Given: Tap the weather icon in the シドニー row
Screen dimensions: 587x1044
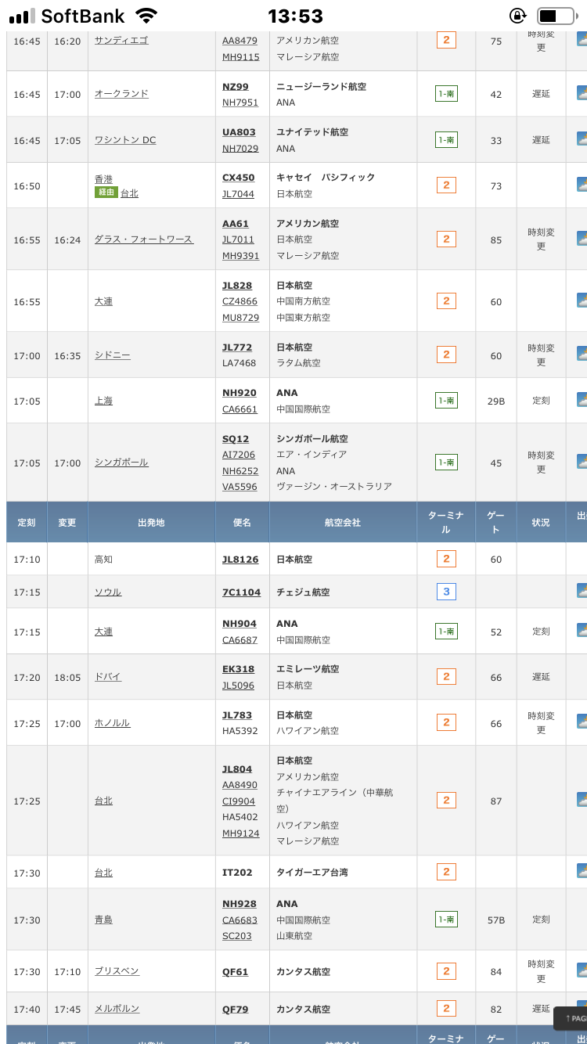Looking at the screenshot, I should tap(582, 354).
